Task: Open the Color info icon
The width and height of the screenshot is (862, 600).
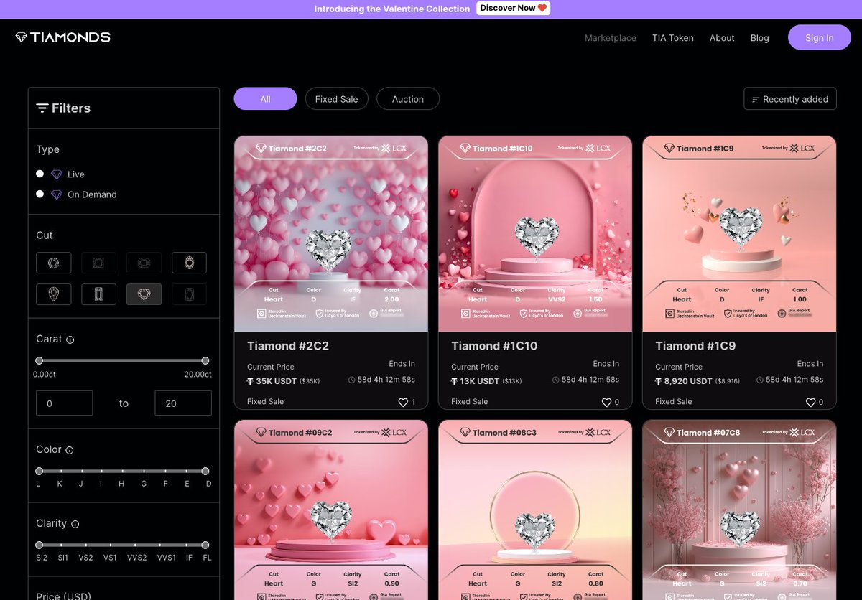Action: pos(70,450)
